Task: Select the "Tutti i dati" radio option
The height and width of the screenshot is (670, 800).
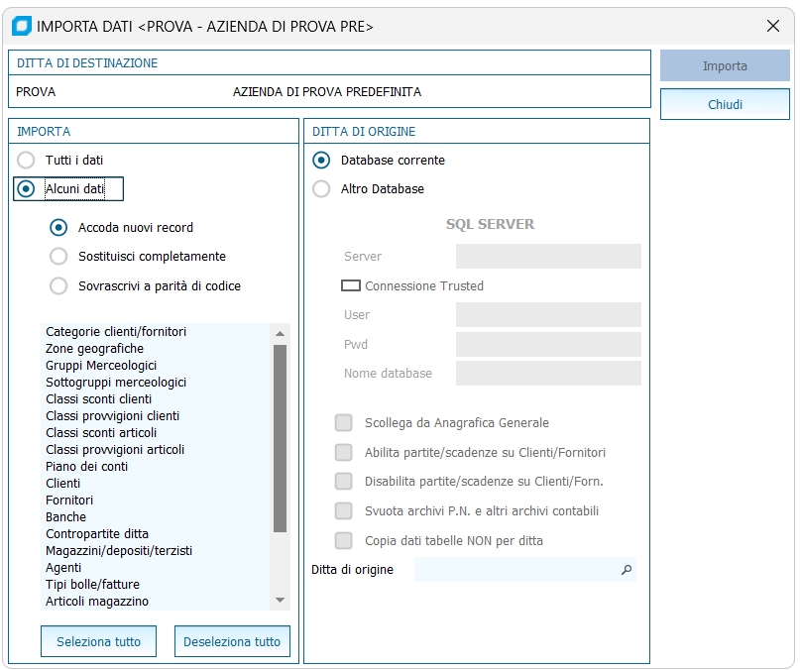Action: pyautogui.click(x=27, y=160)
